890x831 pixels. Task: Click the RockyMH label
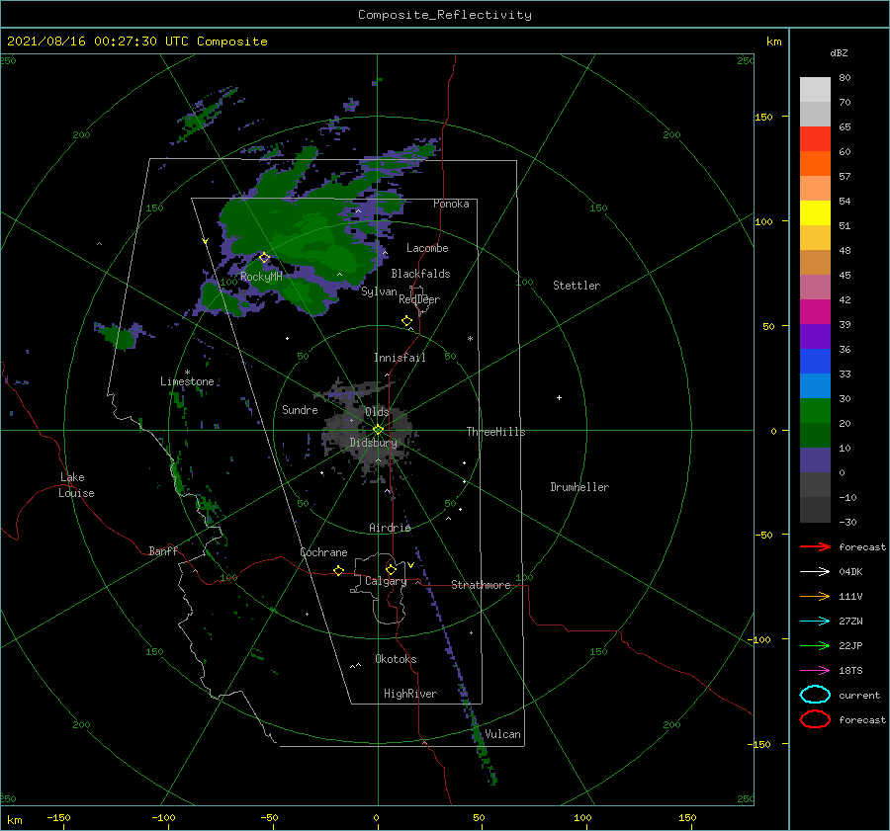pos(261,277)
